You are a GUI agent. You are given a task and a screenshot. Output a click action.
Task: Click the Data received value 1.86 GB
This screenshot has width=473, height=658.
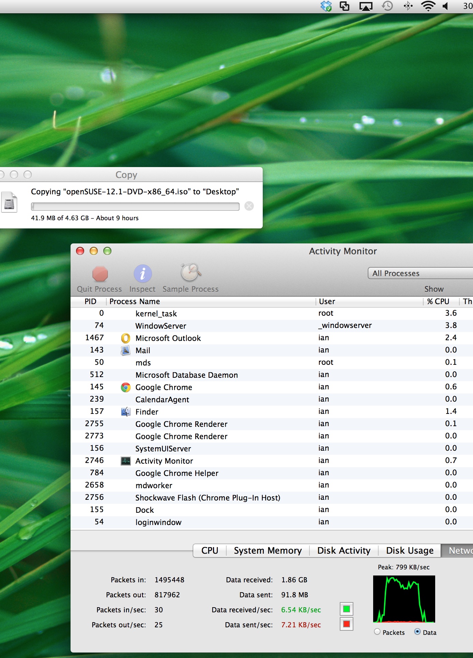point(294,580)
